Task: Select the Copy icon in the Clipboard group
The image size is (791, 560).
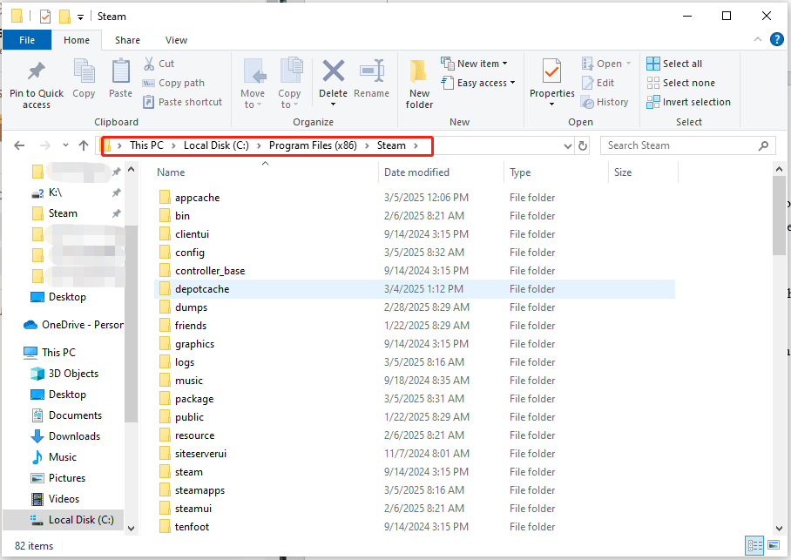Action: (84, 78)
